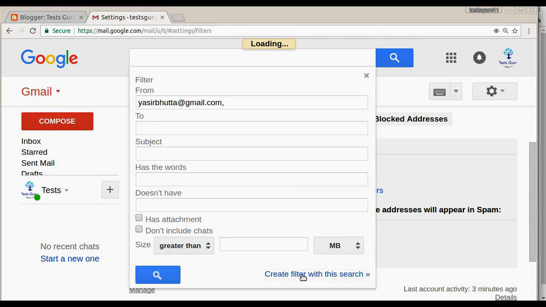Expand the Tests chat status dropdown
The height and width of the screenshot is (307, 546).
point(67,191)
